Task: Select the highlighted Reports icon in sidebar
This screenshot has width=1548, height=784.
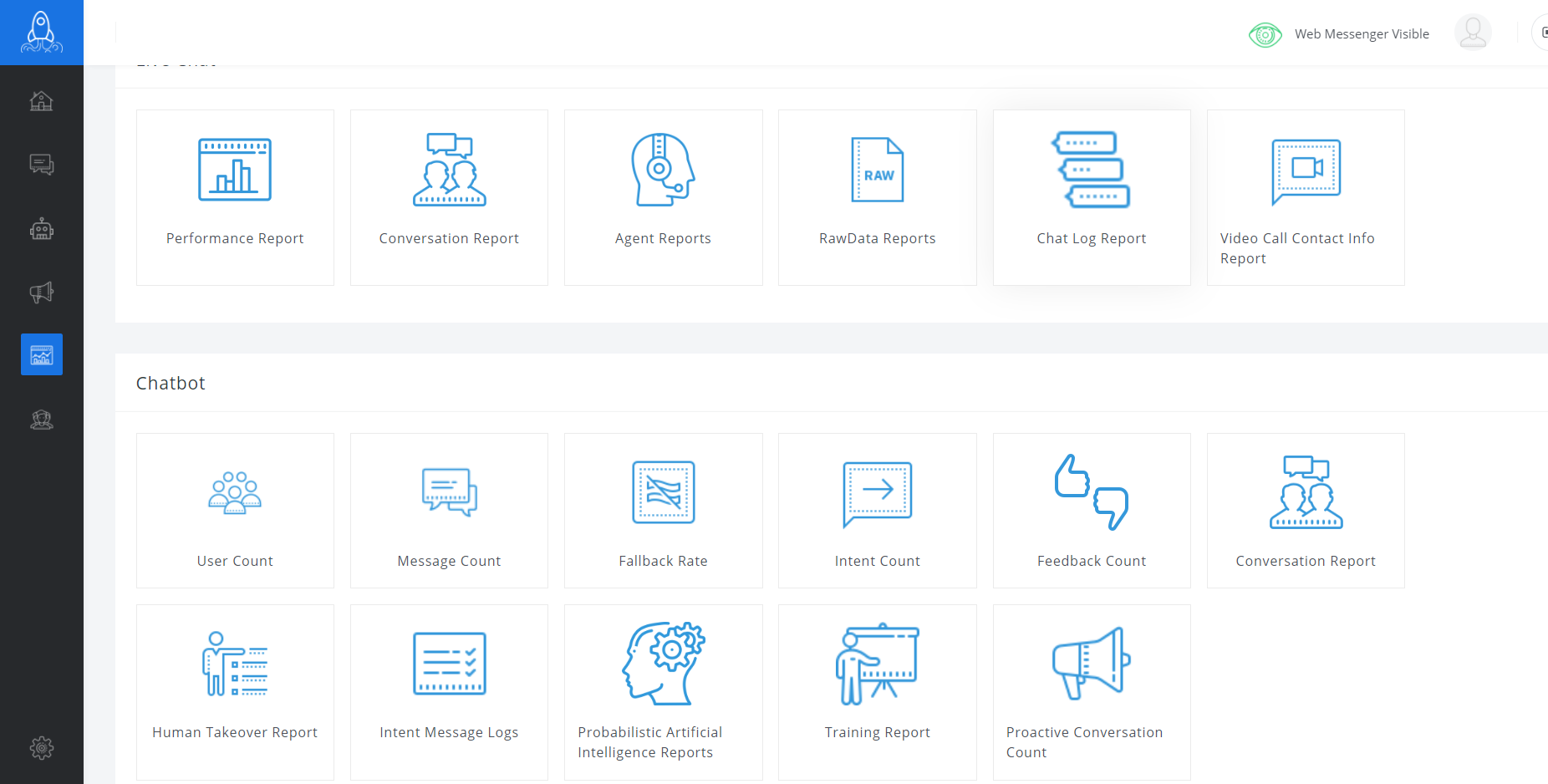Action: 42,354
